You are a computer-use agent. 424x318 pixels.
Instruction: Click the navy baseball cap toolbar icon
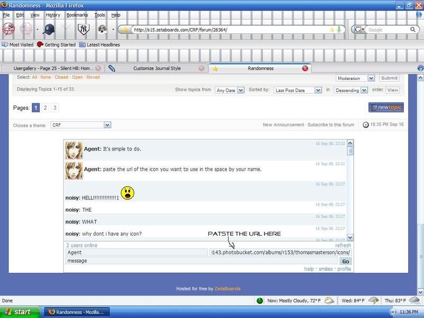48,29
